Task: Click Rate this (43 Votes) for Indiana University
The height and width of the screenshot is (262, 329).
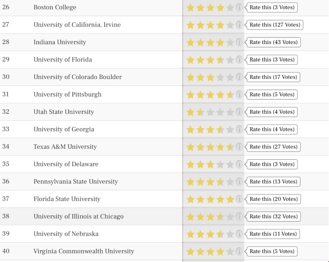Action: click(273, 42)
